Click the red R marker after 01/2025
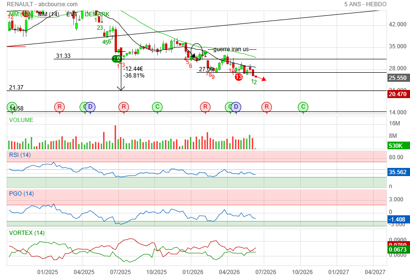The image size is (410, 277). coord(59,107)
